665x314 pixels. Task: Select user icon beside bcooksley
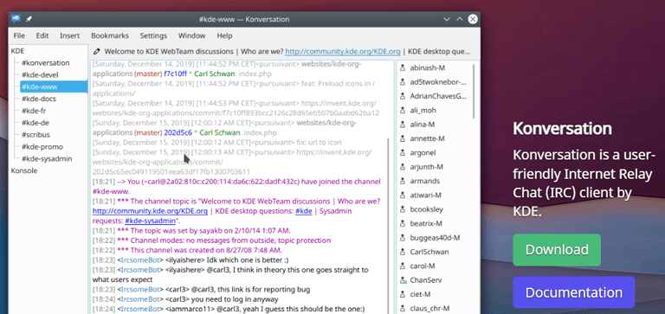[403, 209]
